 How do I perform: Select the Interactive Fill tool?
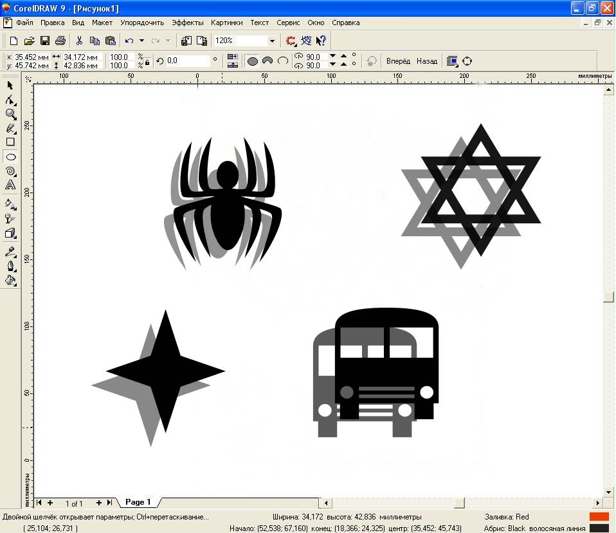pos(10,204)
